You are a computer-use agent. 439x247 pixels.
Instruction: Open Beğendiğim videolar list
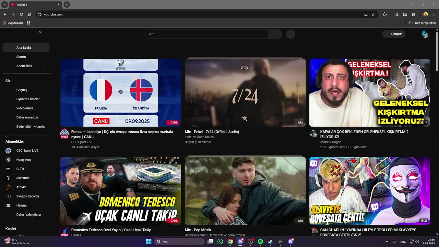click(26, 127)
